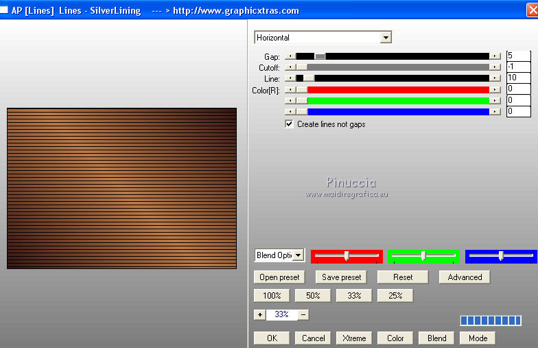This screenshot has height=348, width=538.
Task: Expand the Blend Options dropdown
Action: [x=298, y=255]
